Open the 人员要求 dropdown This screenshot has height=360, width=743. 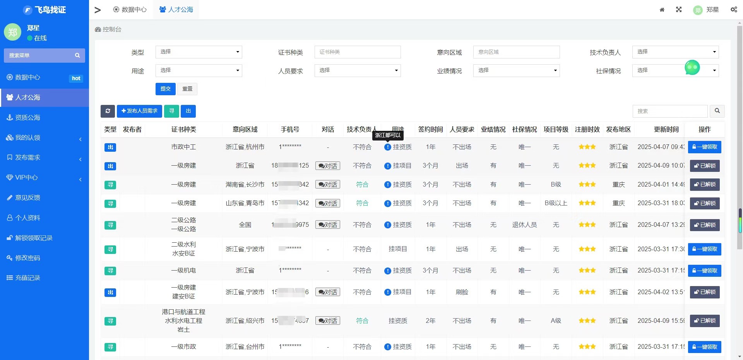click(358, 70)
